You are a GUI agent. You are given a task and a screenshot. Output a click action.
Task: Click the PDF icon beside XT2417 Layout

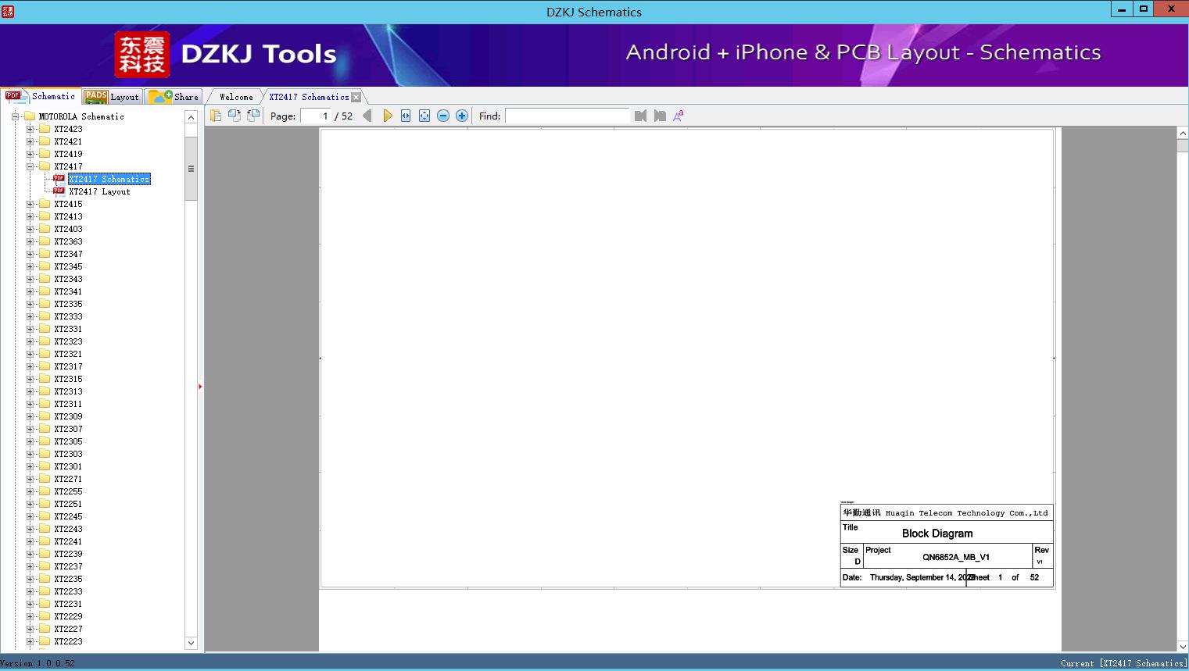59,191
